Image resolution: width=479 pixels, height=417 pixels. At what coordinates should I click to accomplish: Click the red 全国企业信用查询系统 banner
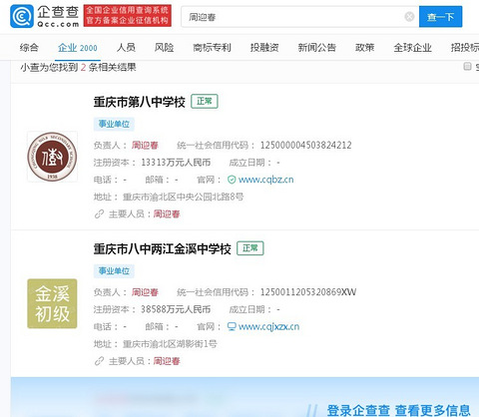tap(128, 15)
